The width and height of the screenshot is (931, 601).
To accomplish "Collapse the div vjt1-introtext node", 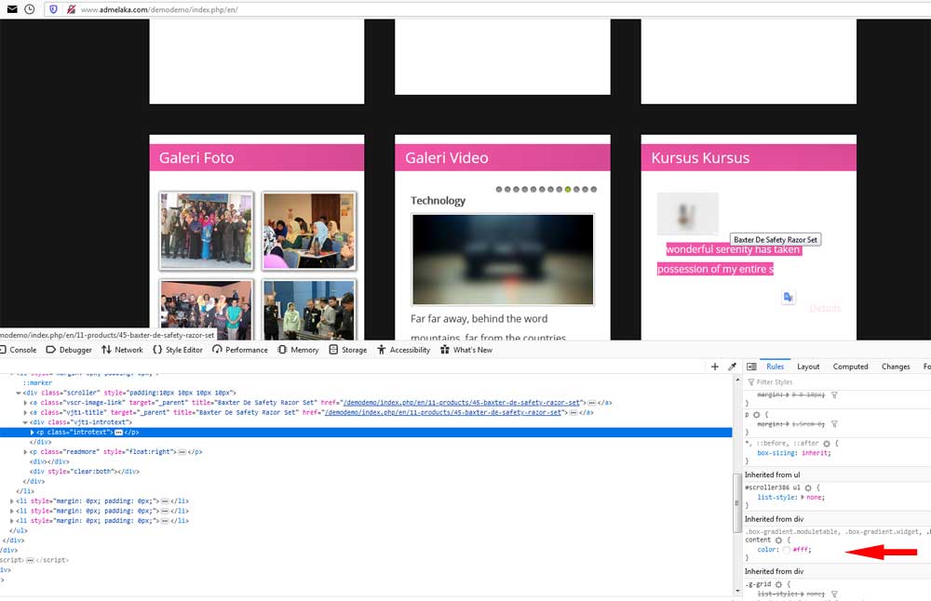I will tap(25, 422).
